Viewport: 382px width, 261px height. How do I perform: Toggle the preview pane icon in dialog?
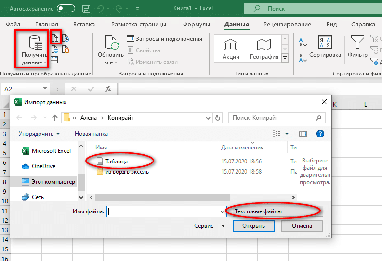click(x=303, y=134)
